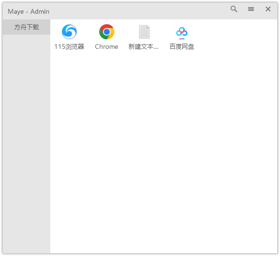Select the 方舟下载 sidebar tab
Screen dimensions: 280x256
(27, 27)
